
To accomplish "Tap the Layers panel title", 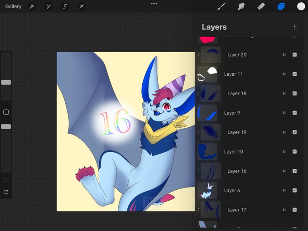I will tap(214, 27).
